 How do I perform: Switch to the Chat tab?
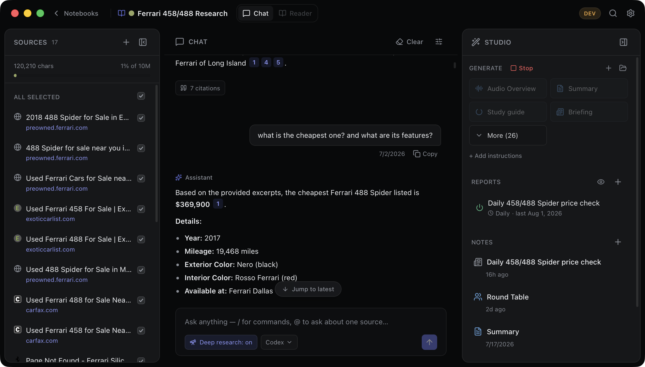(255, 13)
